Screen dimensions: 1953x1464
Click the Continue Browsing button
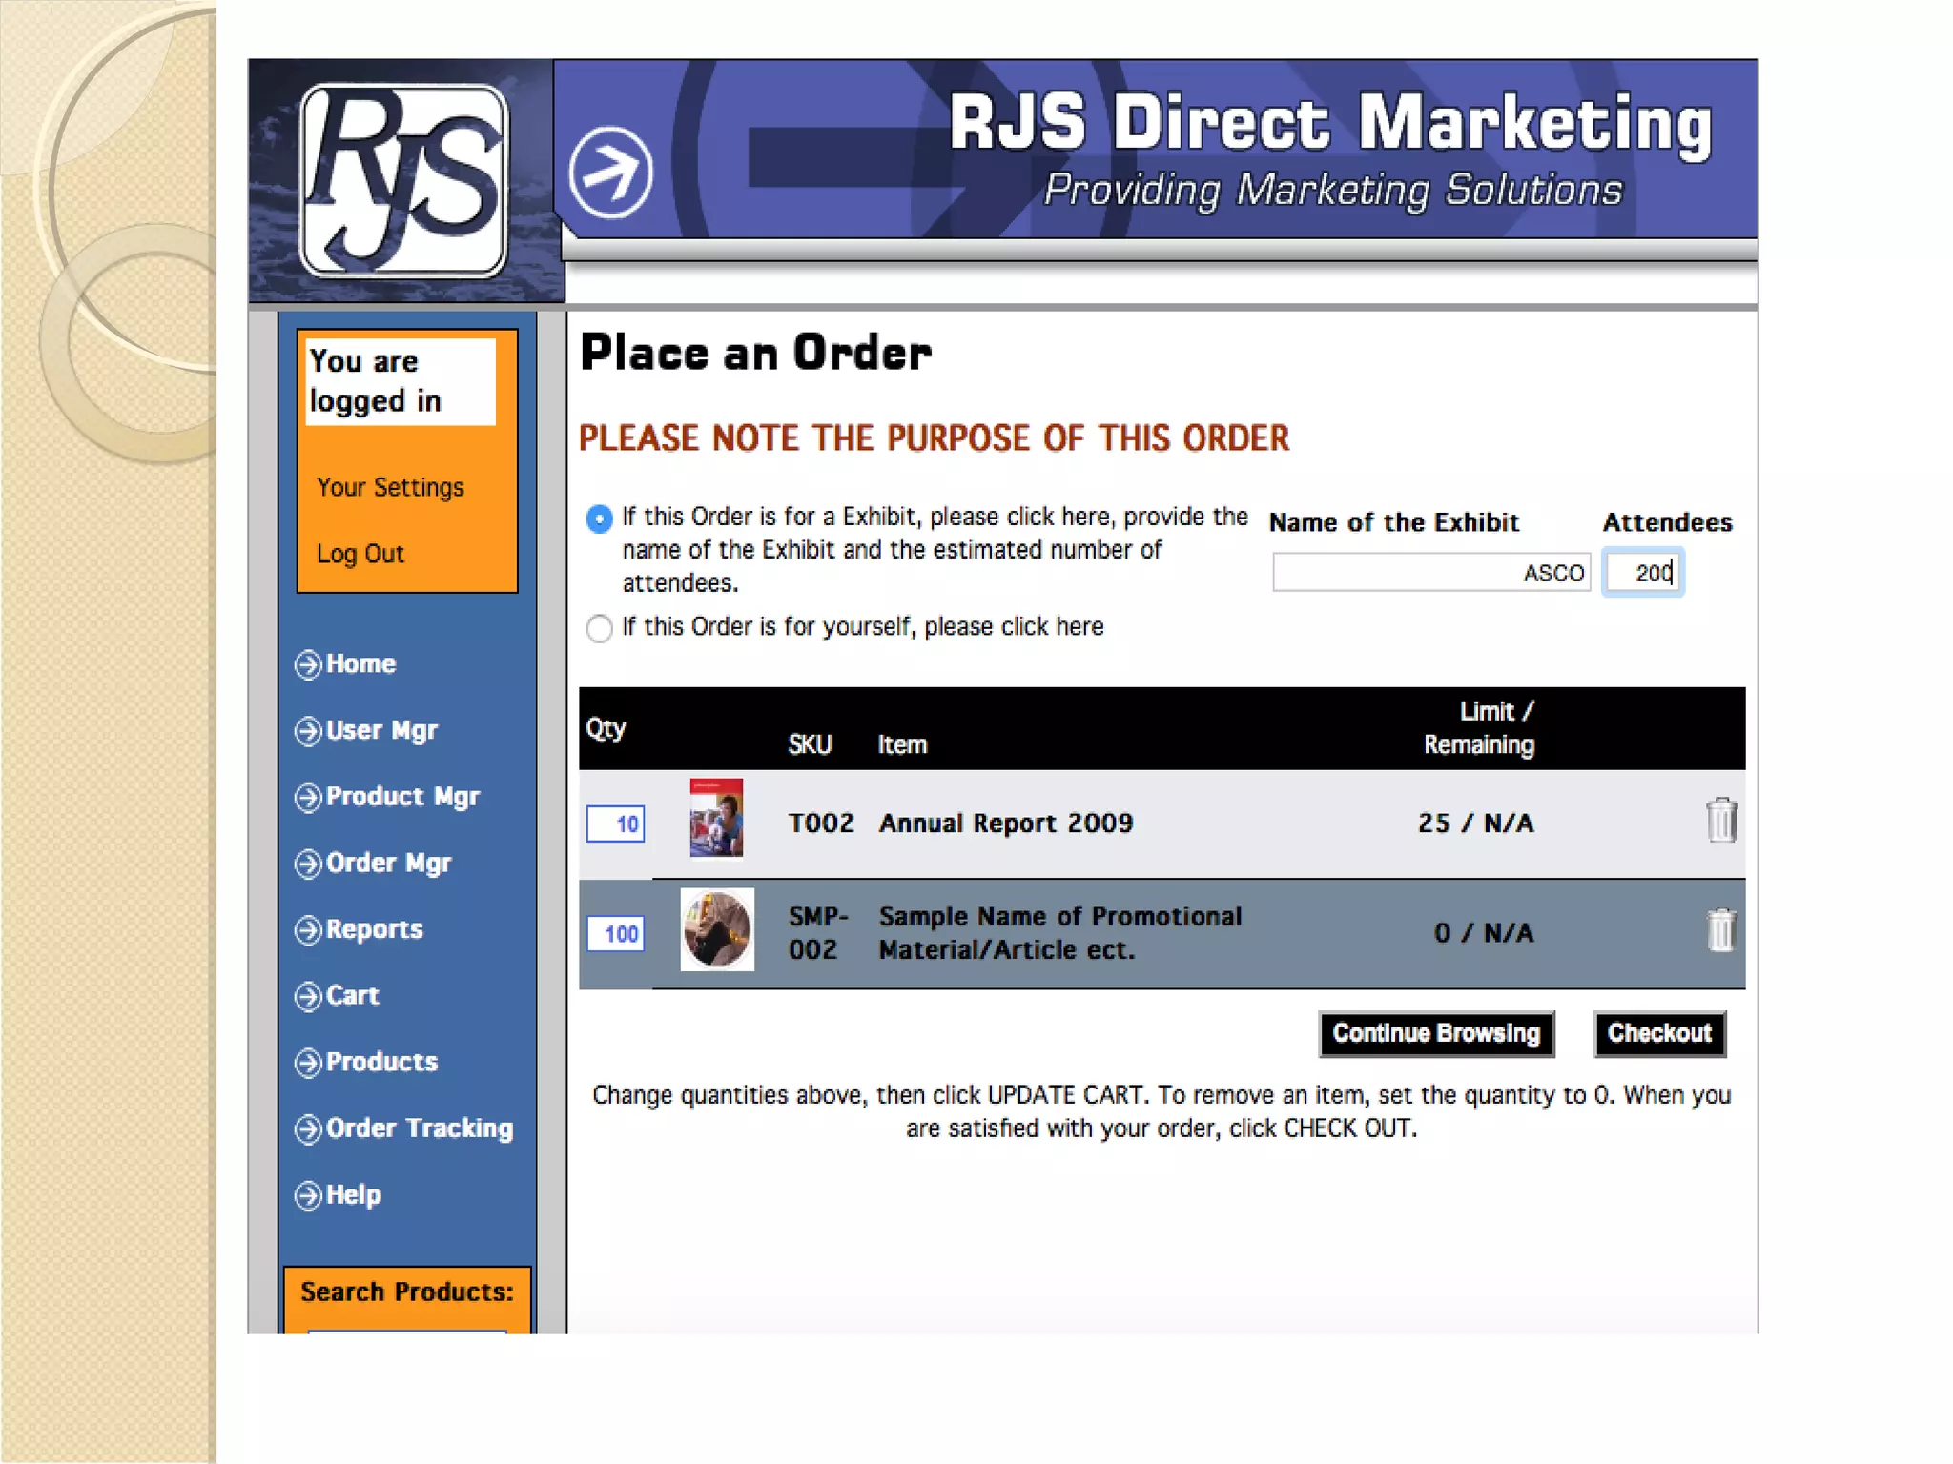(1435, 1034)
